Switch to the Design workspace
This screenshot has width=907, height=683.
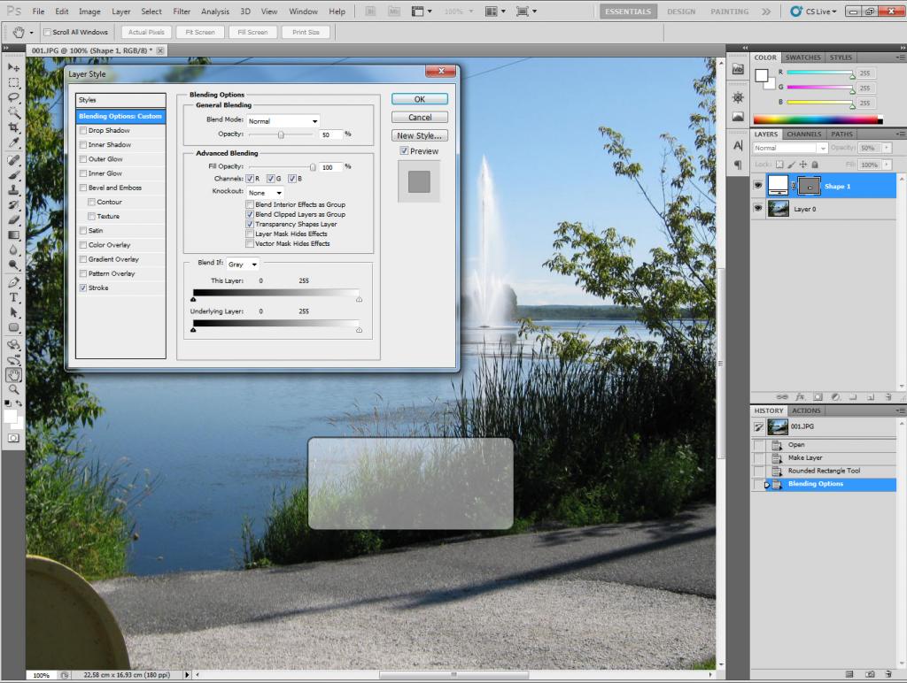(681, 12)
